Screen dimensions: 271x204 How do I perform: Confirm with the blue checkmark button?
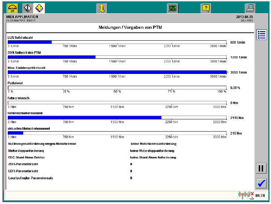tap(261, 183)
